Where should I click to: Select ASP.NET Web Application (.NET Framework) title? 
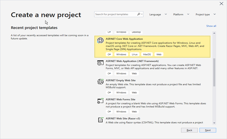pyautogui.click(x=132, y=61)
